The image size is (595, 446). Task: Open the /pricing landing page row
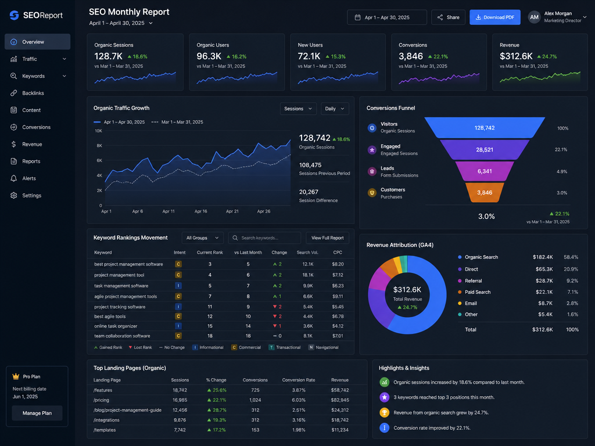227,400
